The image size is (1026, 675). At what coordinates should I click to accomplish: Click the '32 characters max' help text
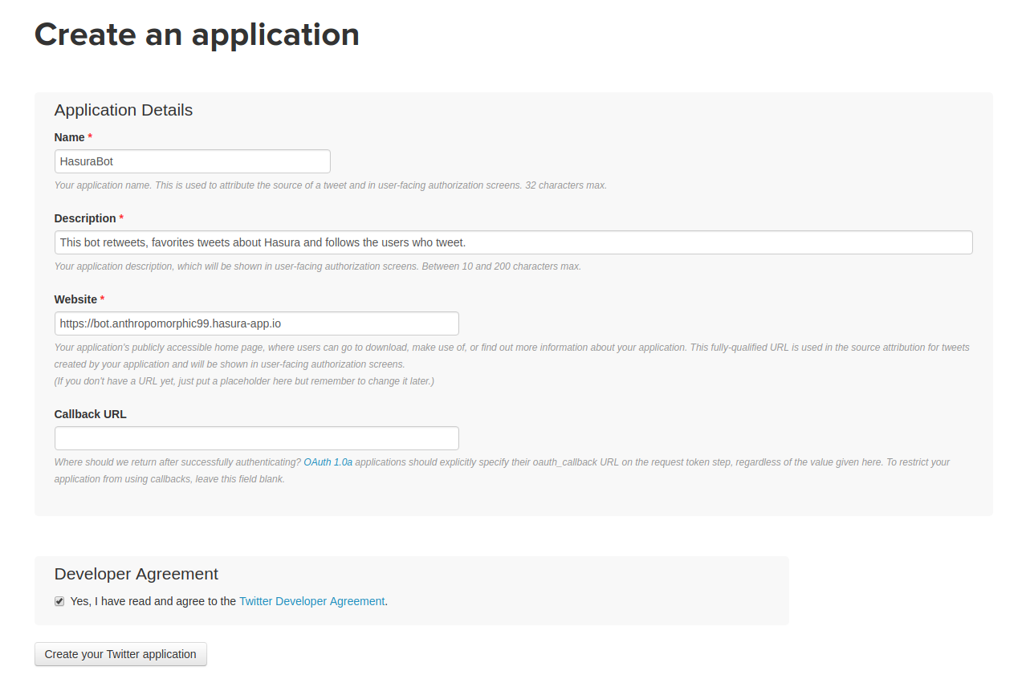tap(566, 185)
